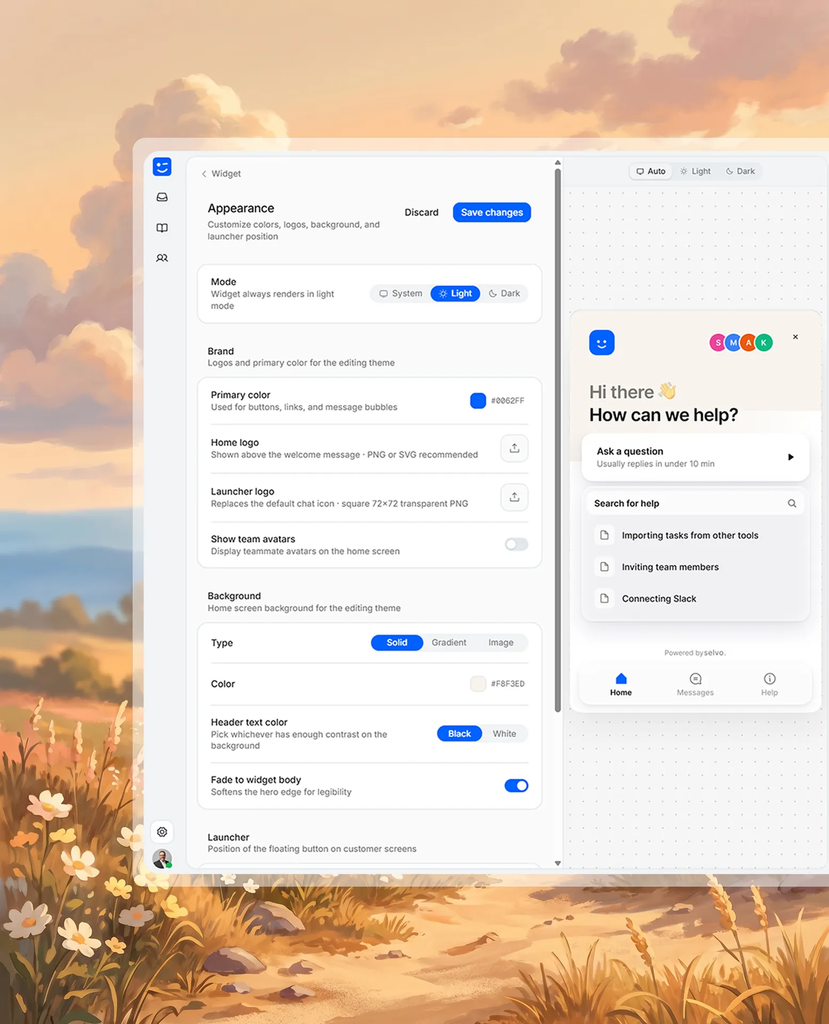This screenshot has width=829, height=1024.
Task: Open the Inbox icon in sidebar
Action: tap(162, 197)
